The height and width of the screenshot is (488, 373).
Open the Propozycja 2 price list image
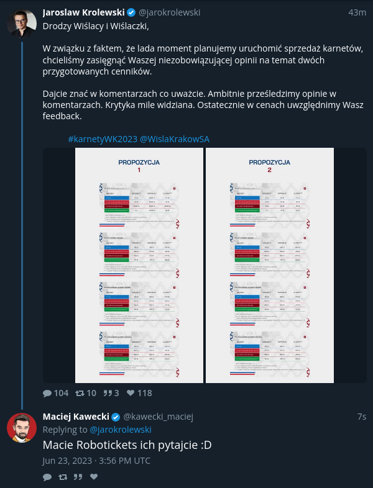270,266
